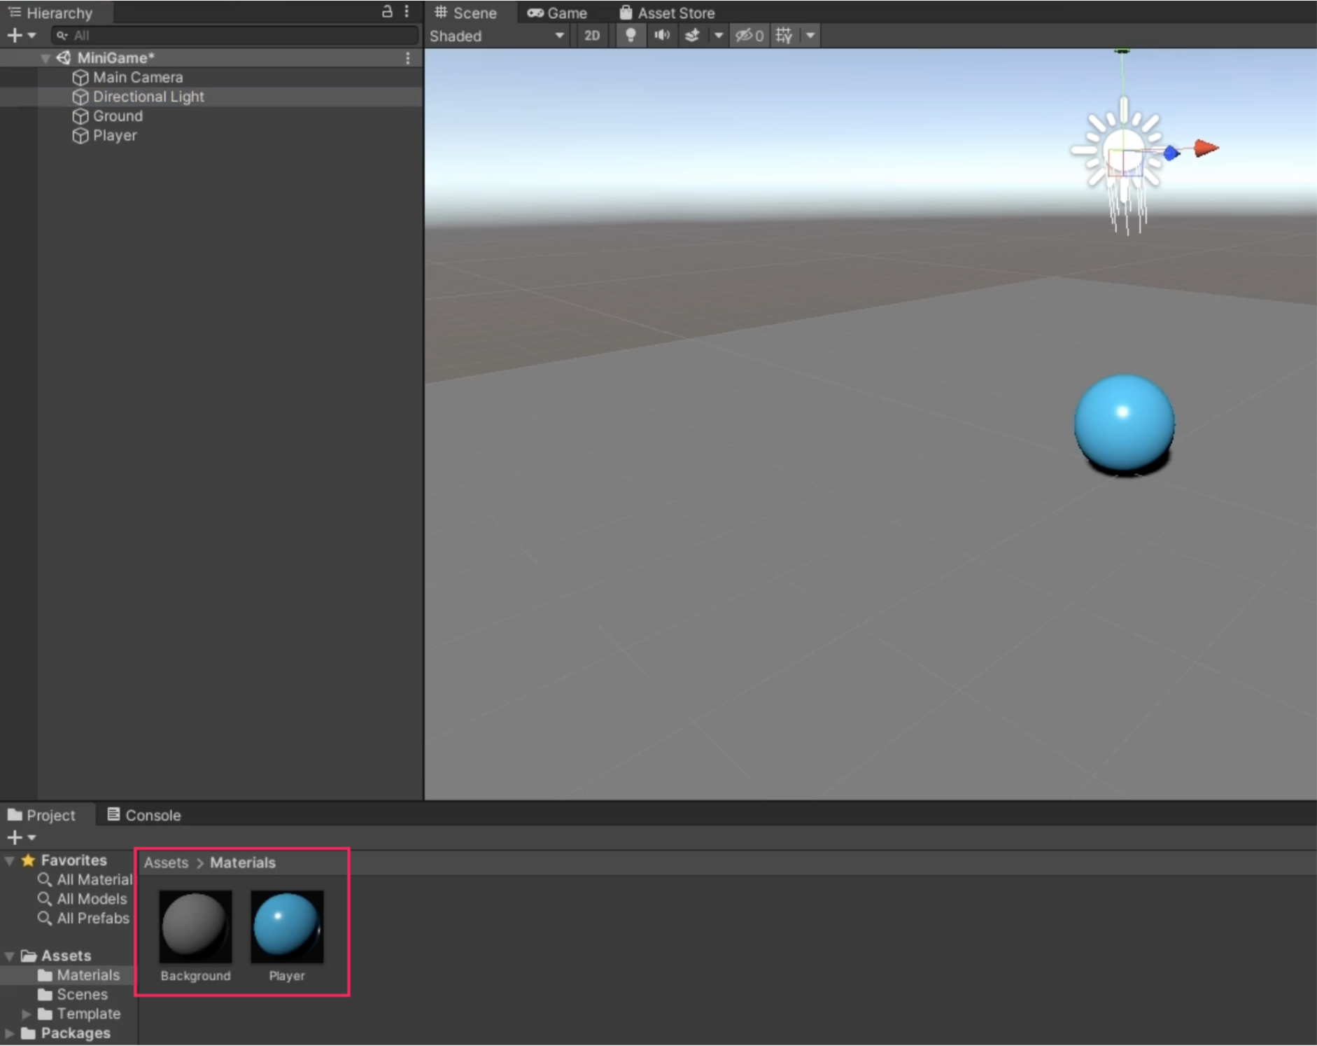Toggle scene lighting with the lightbulb icon

coord(630,36)
